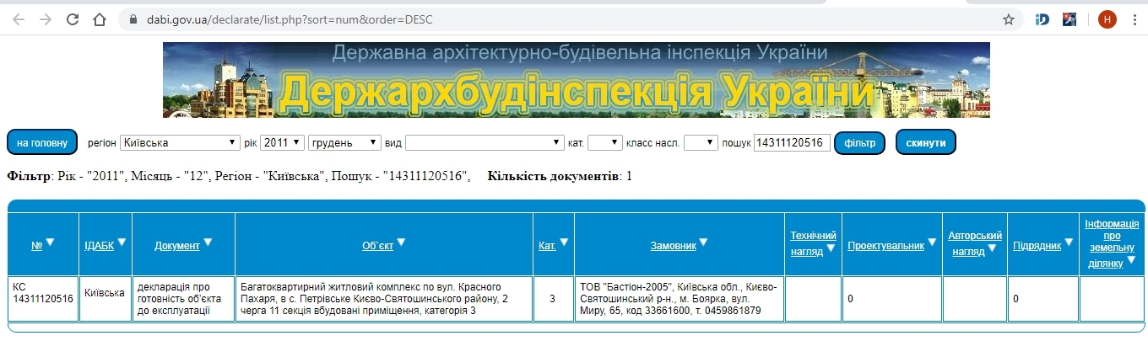Sort by Об'єкт column arrow icon
This screenshot has width=1148, height=341.
[401, 242]
